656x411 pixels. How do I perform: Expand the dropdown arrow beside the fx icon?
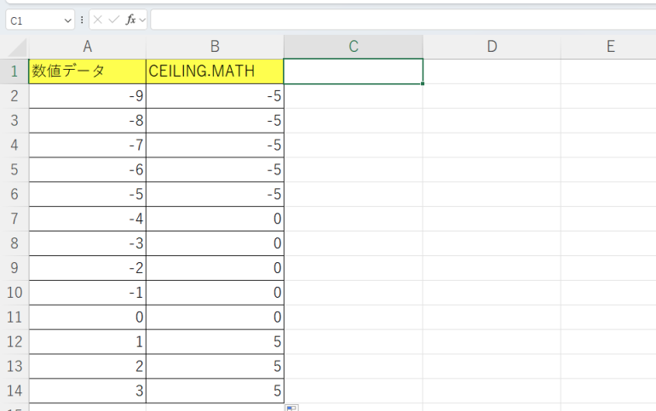click(142, 19)
